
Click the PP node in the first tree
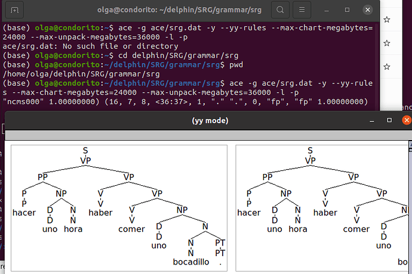42,177
